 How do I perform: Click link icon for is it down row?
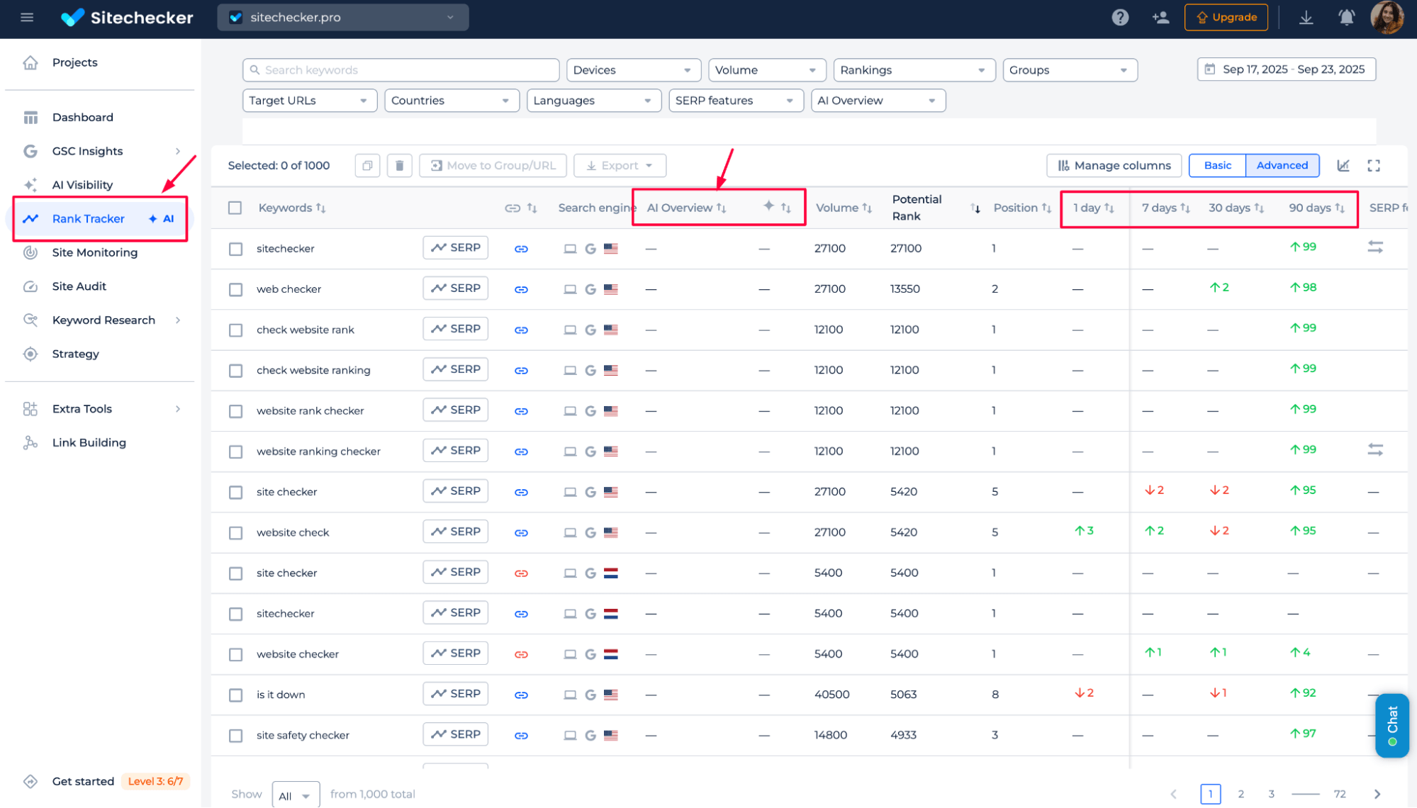(x=521, y=695)
